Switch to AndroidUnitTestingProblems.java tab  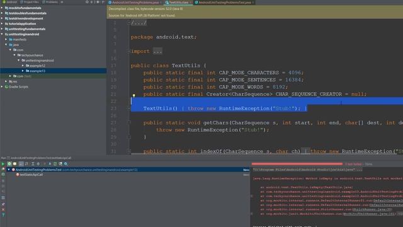pos(135,3)
